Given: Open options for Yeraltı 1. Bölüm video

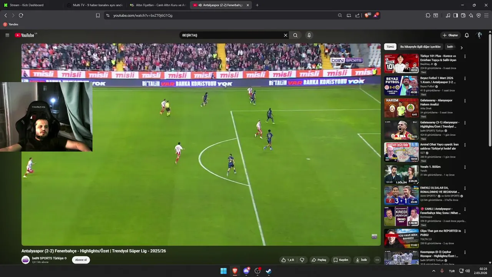Looking at the screenshot, I should click(465, 167).
